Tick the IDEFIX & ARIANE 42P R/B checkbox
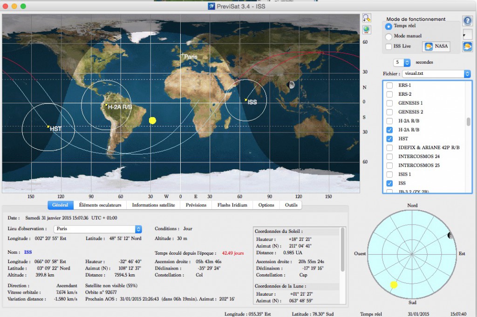The height and width of the screenshot is (317, 477). (x=389, y=147)
